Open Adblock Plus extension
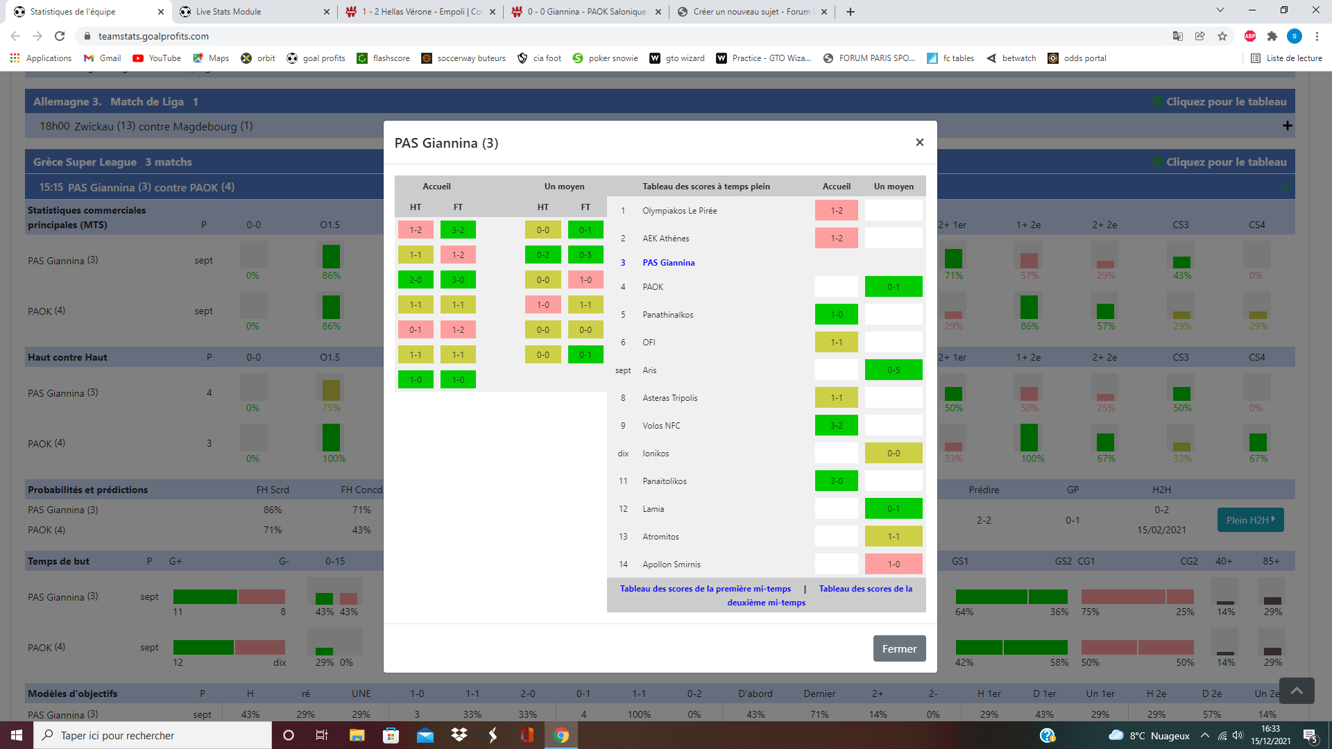 point(1249,36)
